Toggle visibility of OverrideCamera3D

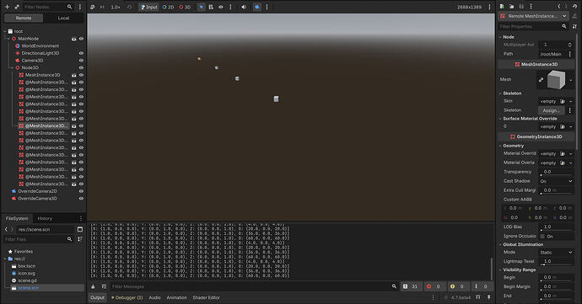(81, 199)
